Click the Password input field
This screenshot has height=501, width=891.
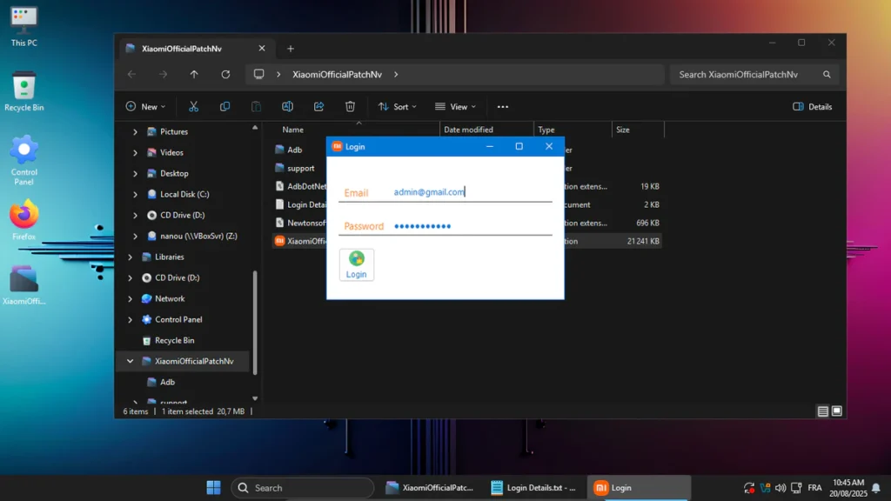tap(470, 226)
